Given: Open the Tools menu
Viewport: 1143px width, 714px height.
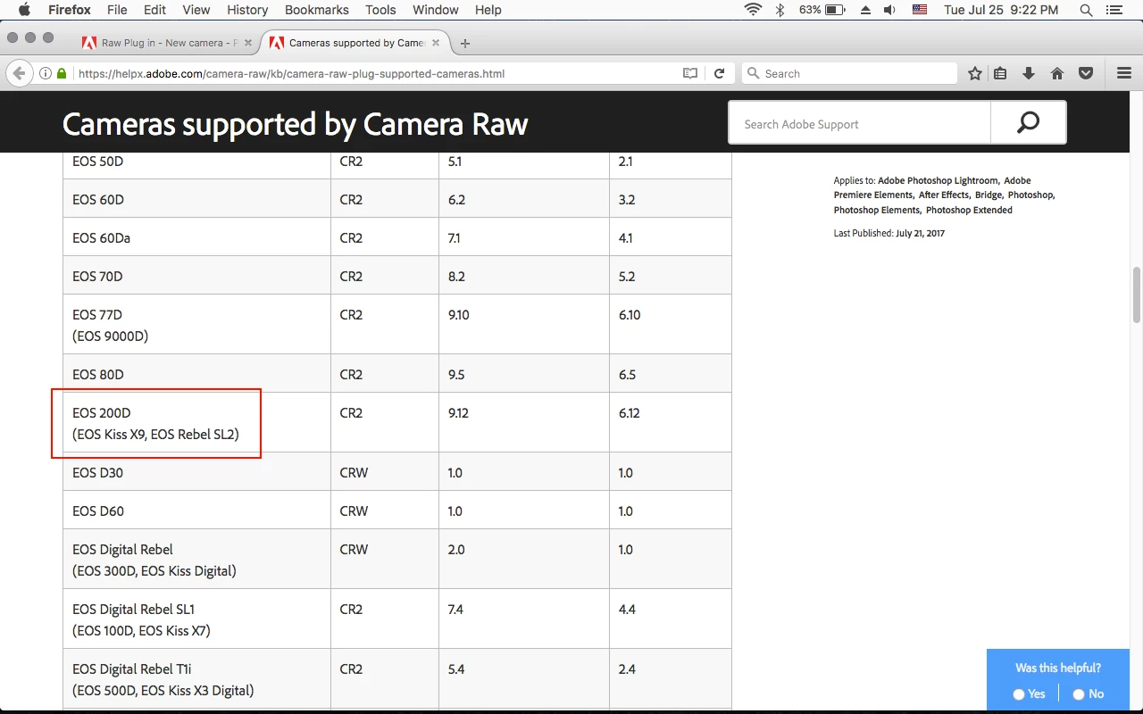Looking at the screenshot, I should (380, 10).
